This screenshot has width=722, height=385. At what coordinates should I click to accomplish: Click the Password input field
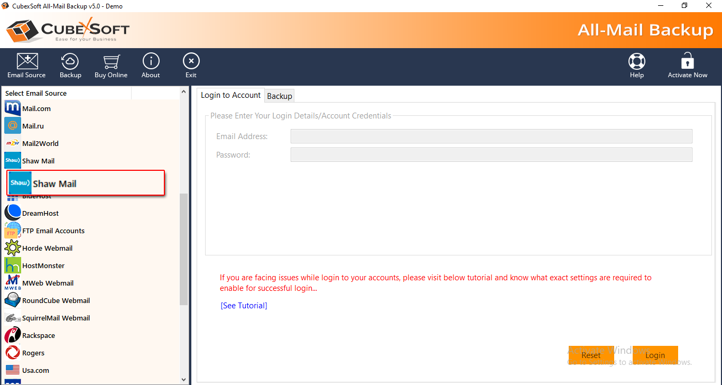(491, 155)
